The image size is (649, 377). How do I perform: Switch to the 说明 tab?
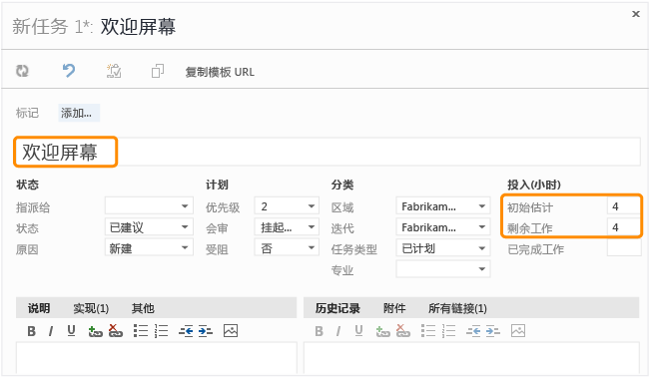[x=39, y=308]
